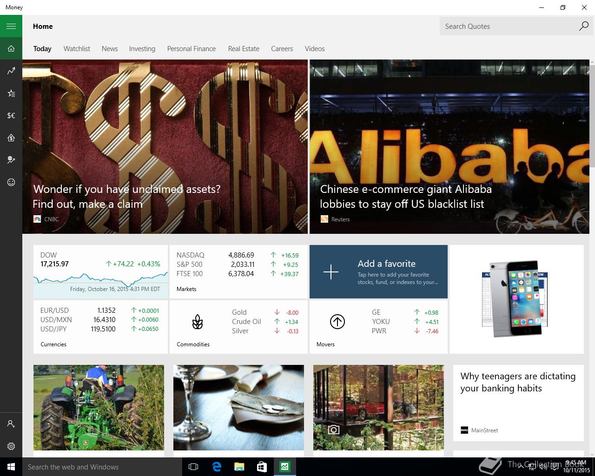Open the hamburger navigation menu
Viewport: 595px width, 476px height.
pyautogui.click(x=11, y=26)
